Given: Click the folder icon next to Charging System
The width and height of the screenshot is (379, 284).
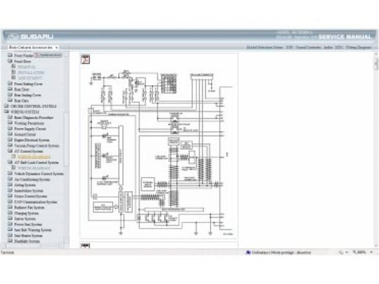Looking at the screenshot, I should 10,213.
